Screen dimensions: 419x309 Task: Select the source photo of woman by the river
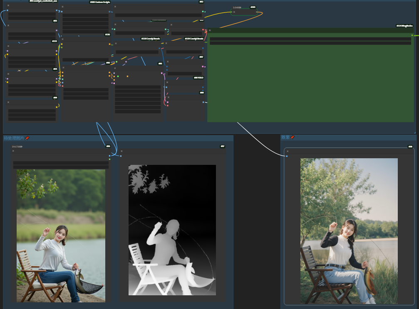pyautogui.click(x=61, y=236)
